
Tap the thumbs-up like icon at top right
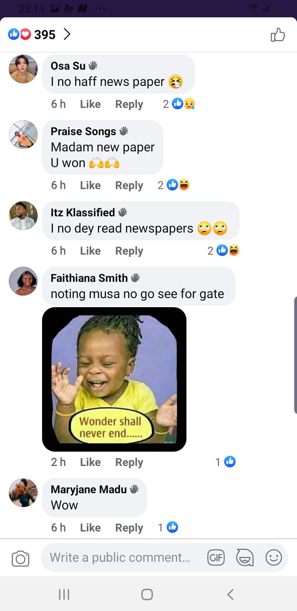click(278, 35)
